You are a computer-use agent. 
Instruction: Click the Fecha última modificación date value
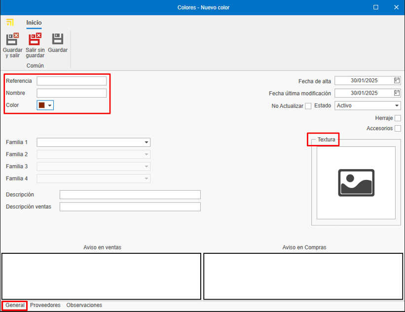click(364, 93)
